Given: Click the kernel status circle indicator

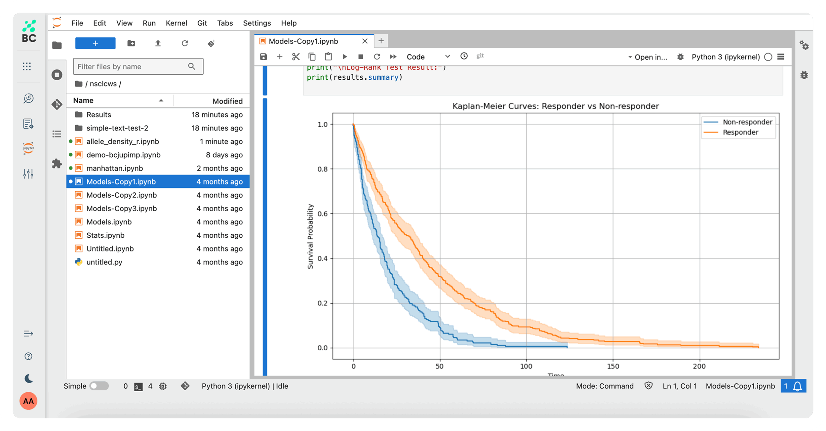Looking at the screenshot, I should (768, 57).
